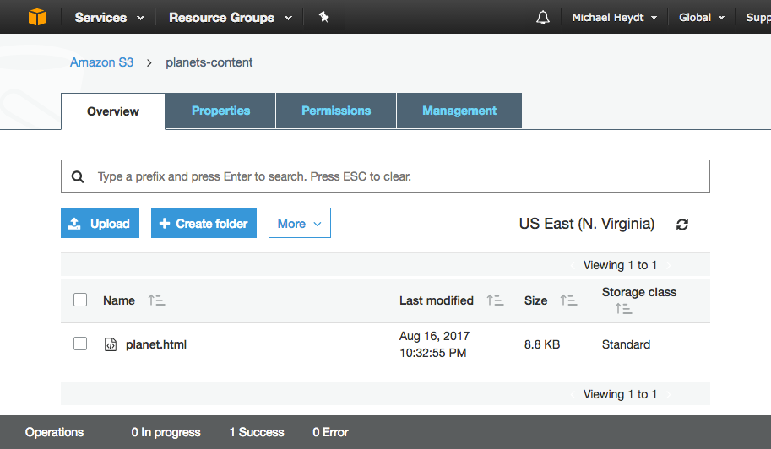Sort by Storage class using the sort icon
771x449 pixels.
point(623,309)
